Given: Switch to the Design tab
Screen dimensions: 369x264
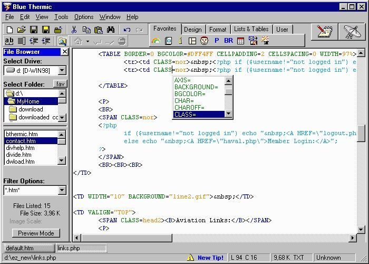Looking at the screenshot, I should 193,30.
